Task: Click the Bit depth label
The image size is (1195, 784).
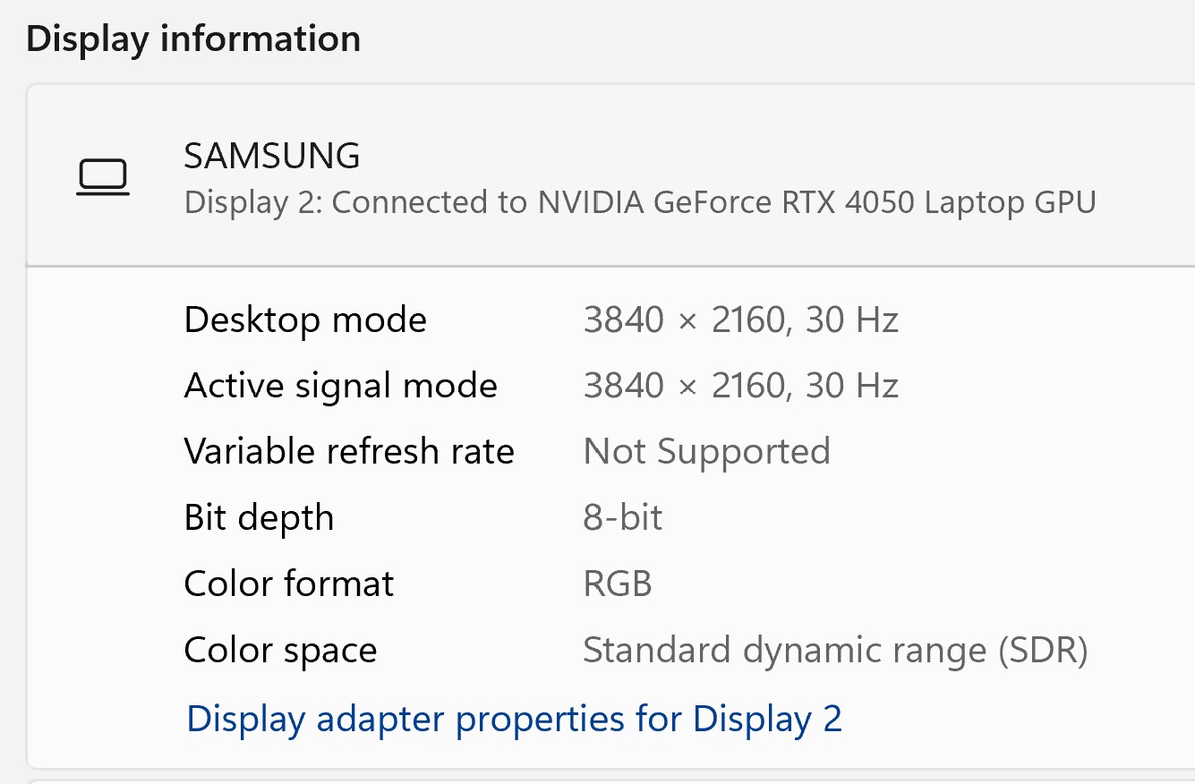Action: (259, 517)
